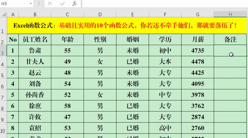Click salary cell 4735

click(198, 50)
